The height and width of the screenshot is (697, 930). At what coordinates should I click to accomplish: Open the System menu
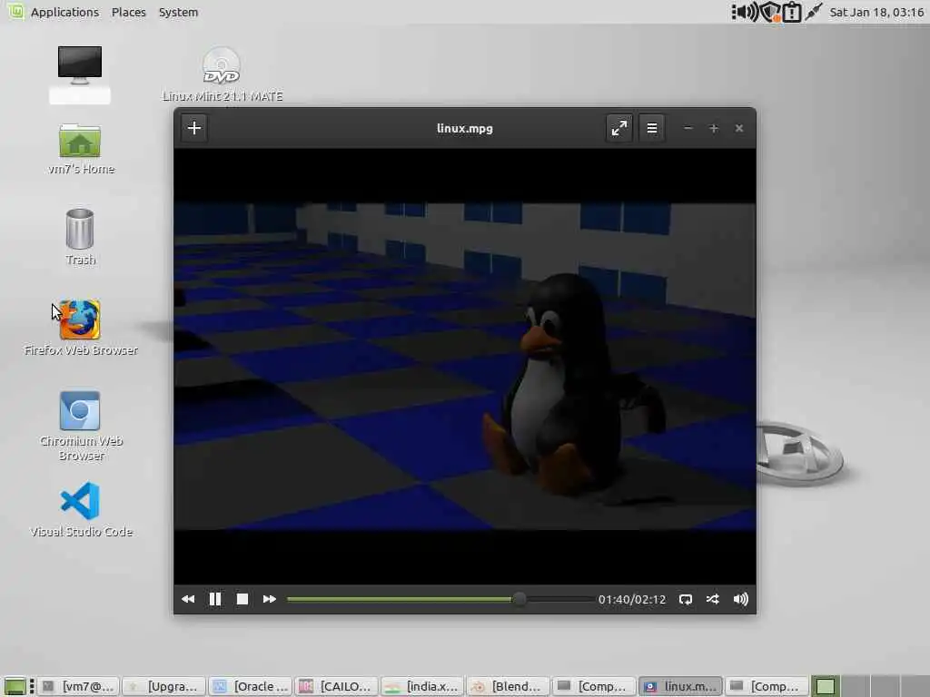point(178,12)
